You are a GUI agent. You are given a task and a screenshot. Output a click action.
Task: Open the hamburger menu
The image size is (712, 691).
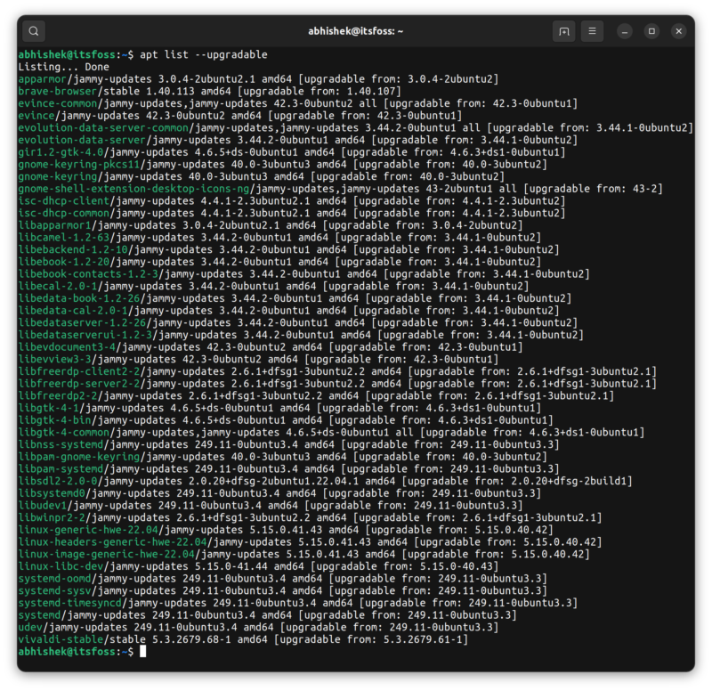pos(591,30)
